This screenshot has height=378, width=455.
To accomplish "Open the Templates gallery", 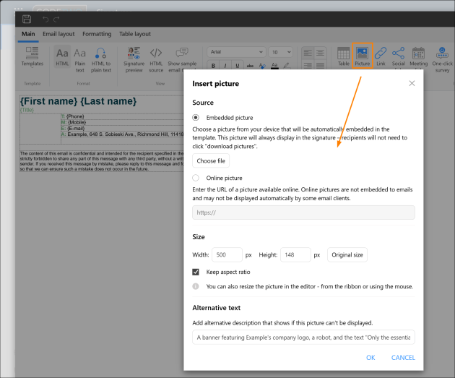I will (x=32, y=56).
